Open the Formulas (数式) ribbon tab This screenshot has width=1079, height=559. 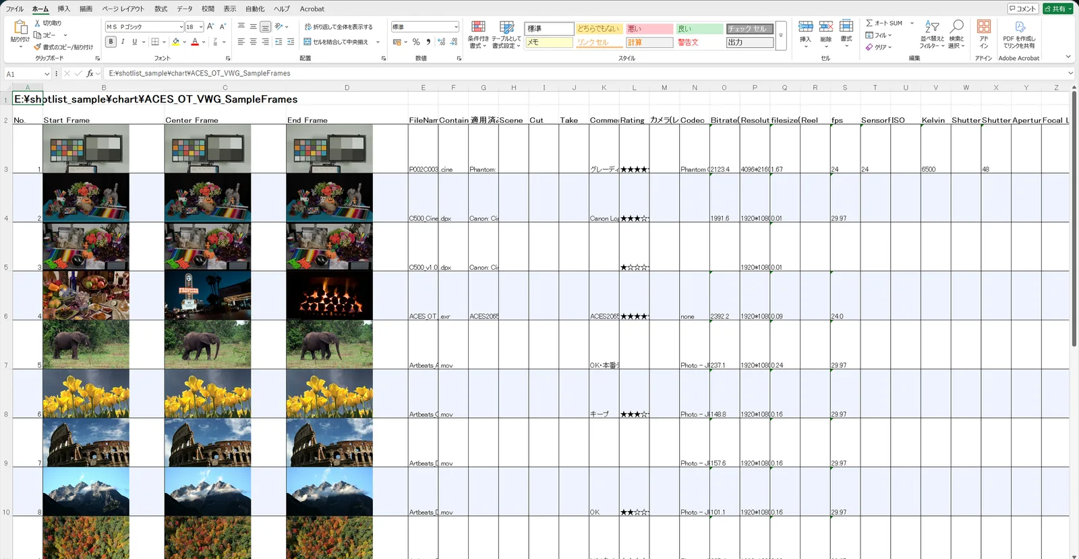pos(161,9)
